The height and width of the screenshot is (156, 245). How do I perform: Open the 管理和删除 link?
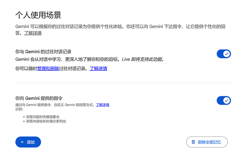point(48,69)
